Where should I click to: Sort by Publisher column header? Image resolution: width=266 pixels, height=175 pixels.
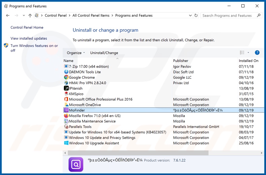[180, 61]
